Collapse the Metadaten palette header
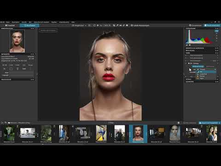 (x=17, y=54)
